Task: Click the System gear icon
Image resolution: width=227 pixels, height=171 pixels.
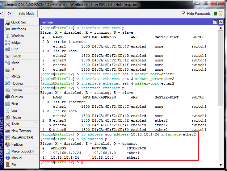Action: (8, 90)
